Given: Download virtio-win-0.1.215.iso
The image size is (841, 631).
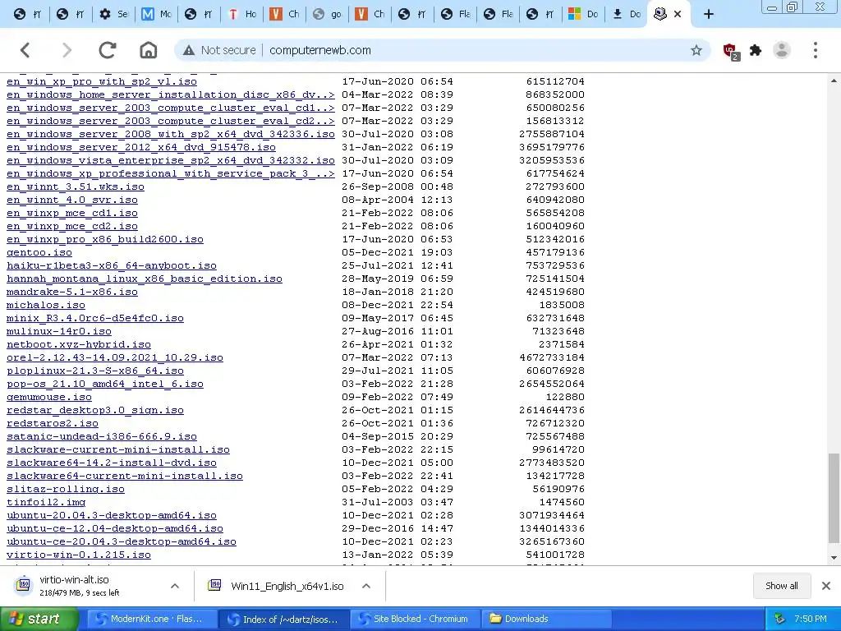Looking at the screenshot, I should [x=78, y=555].
